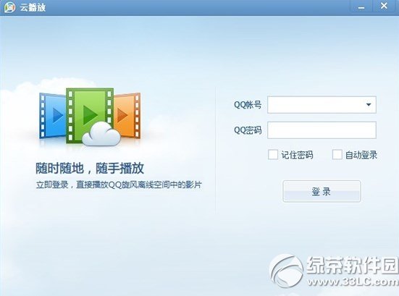Click the green film strip play icon
This screenshot has width=399, height=296.
click(90, 115)
